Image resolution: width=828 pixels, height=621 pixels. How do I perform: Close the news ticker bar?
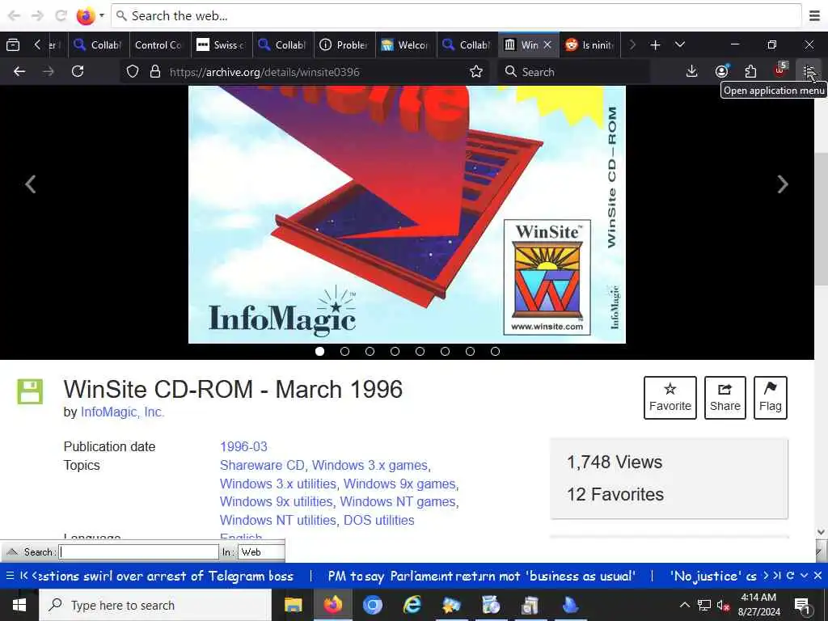pyautogui.click(x=817, y=576)
